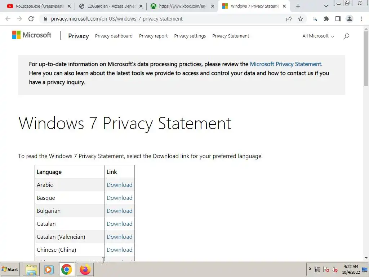Click the scrollbar up arrow
The width and height of the screenshot is (369, 277).
[x=366, y=28]
